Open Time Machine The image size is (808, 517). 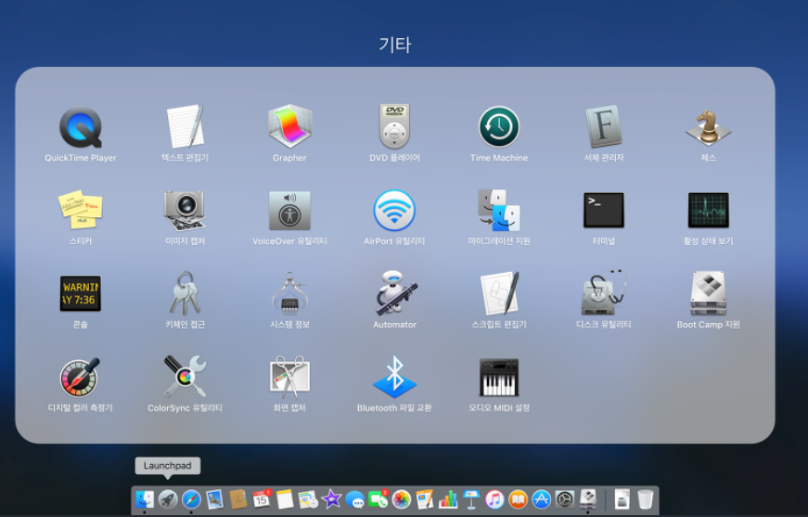point(499,127)
